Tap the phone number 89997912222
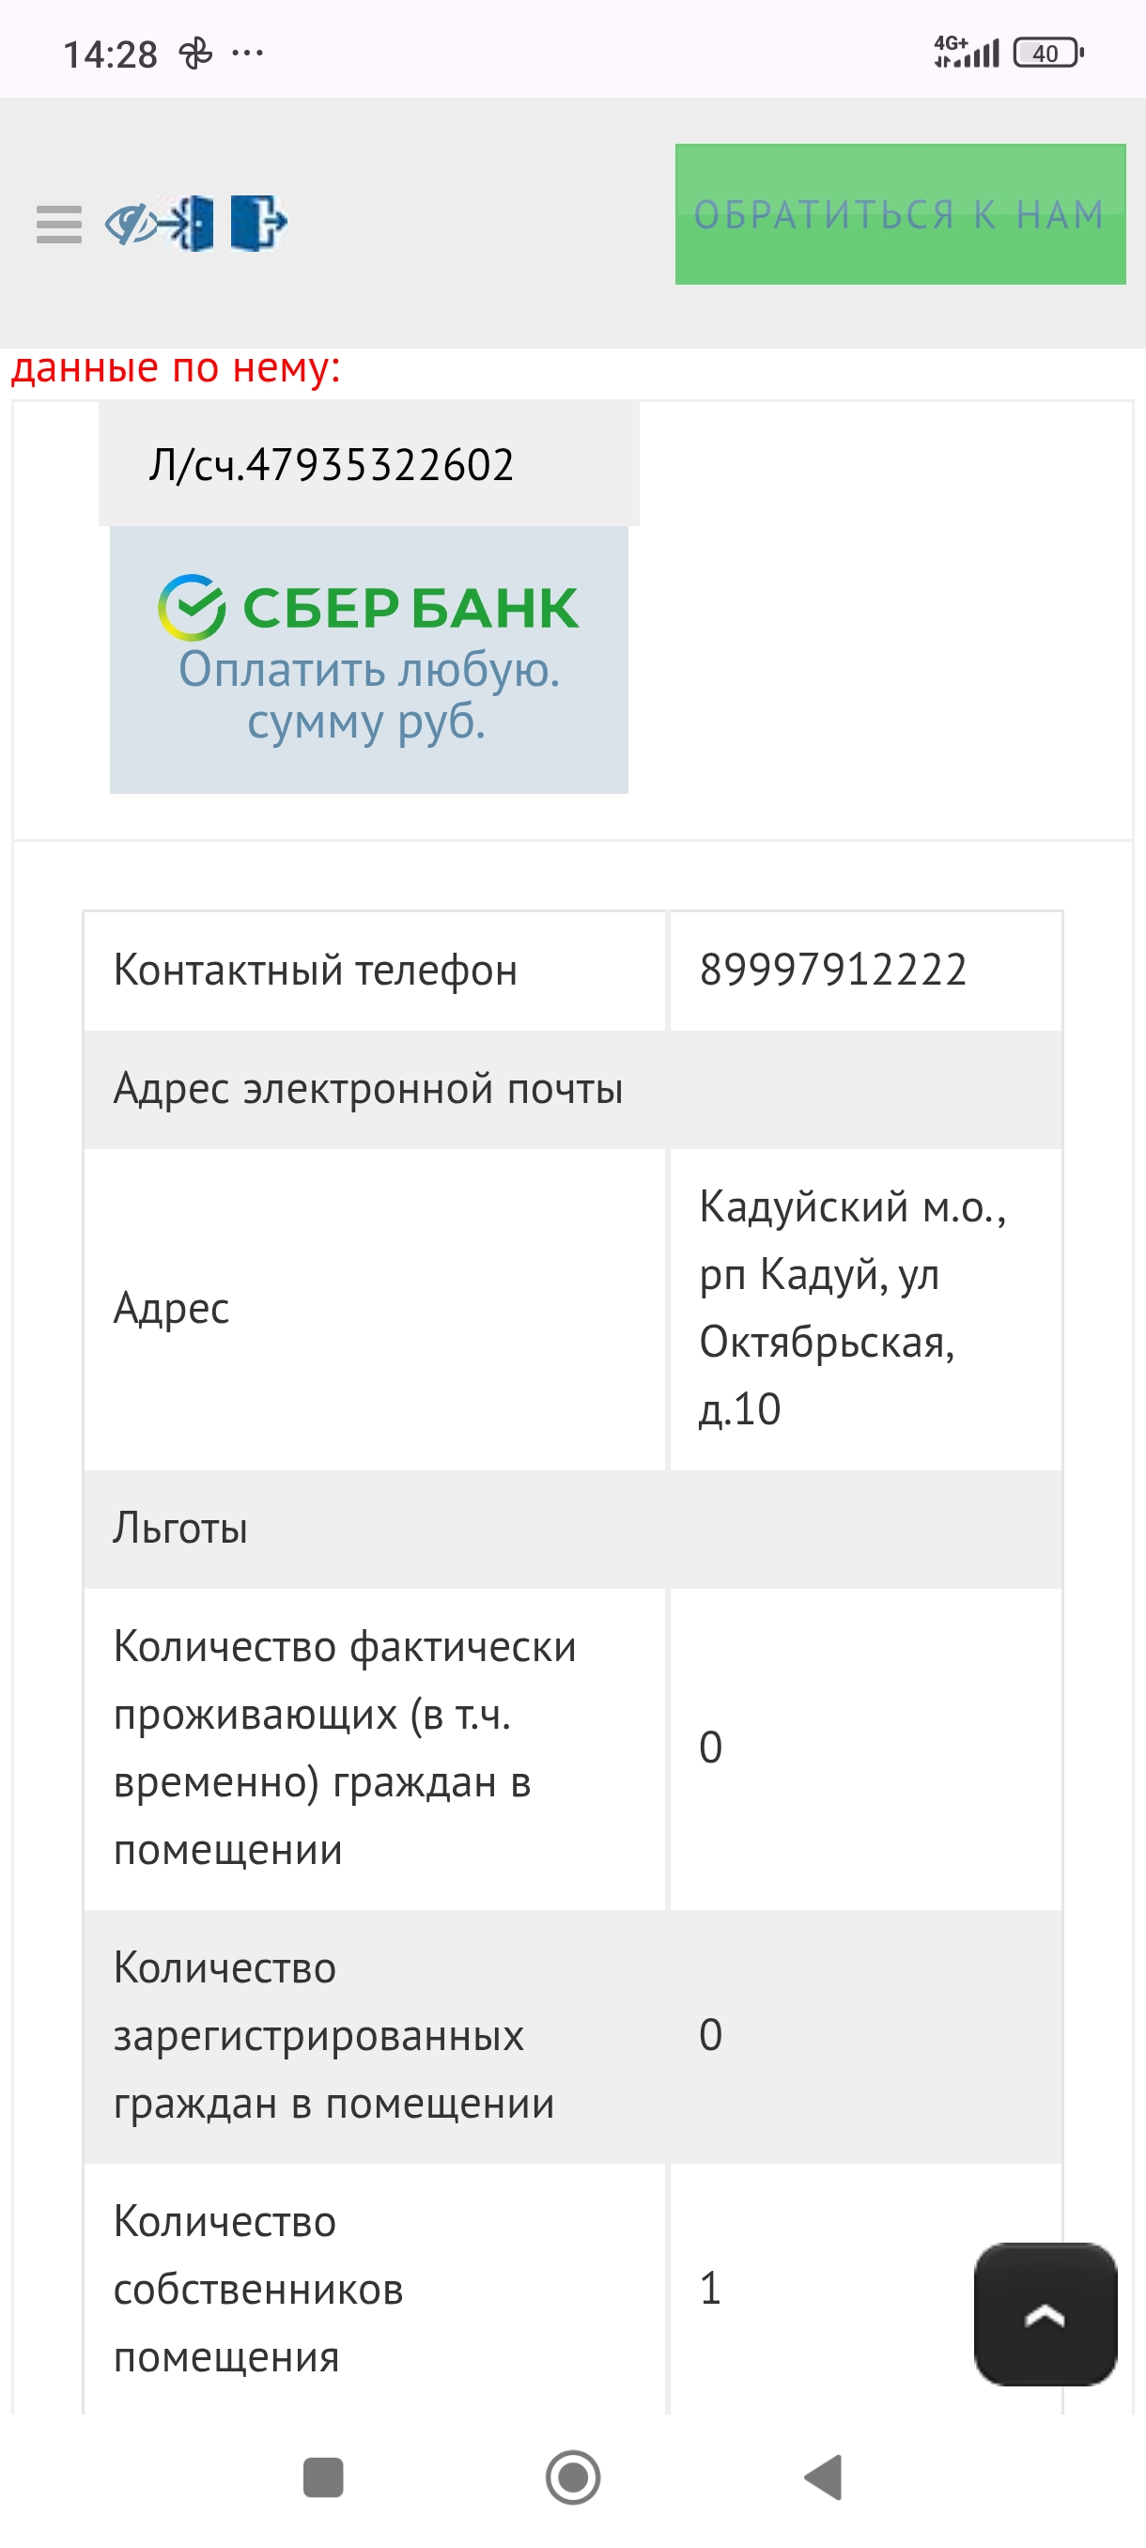 click(x=832, y=970)
